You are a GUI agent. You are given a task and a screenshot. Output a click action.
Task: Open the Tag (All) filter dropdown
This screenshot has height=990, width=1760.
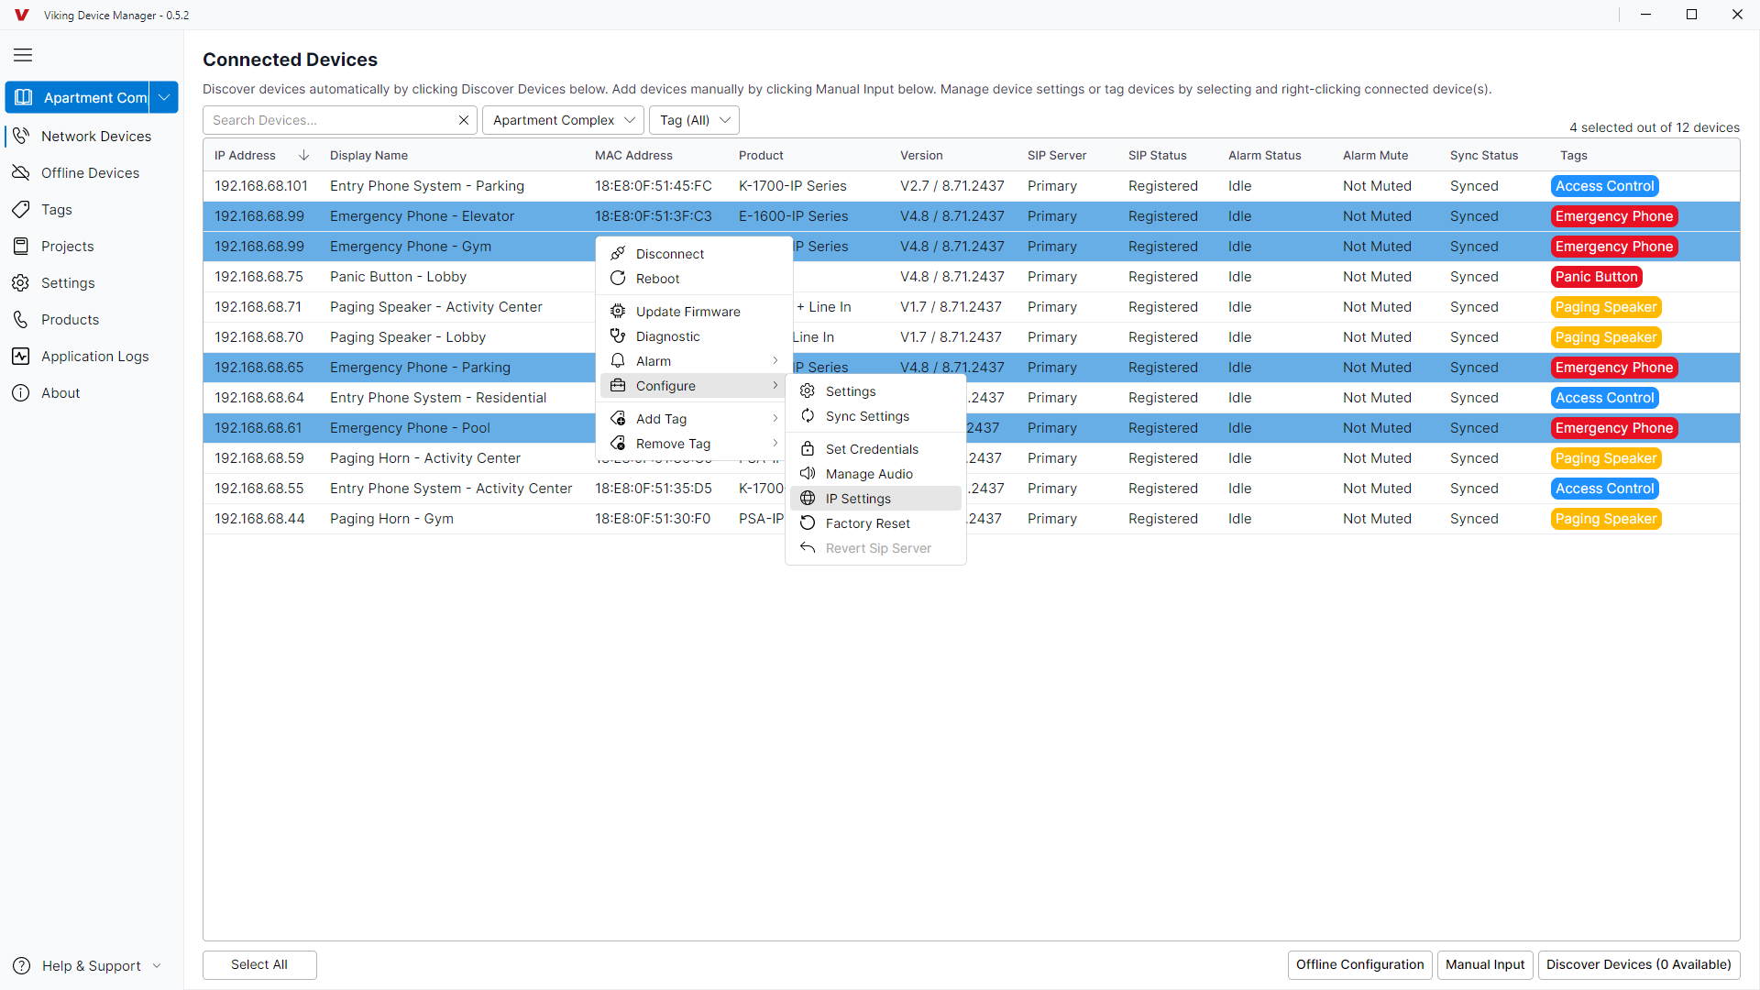pyautogui.click(x=694, y=120)
